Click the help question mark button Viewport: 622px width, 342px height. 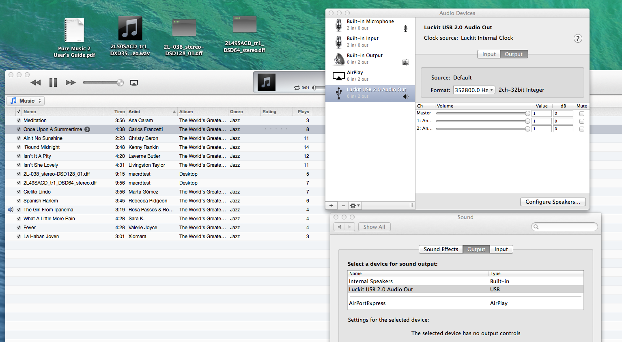(578, 39)
